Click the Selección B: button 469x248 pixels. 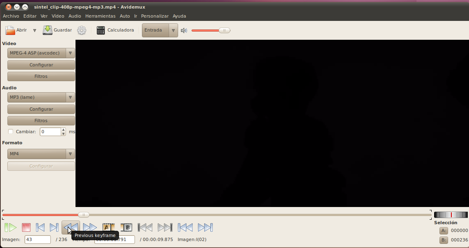click(x=444, y=240)
